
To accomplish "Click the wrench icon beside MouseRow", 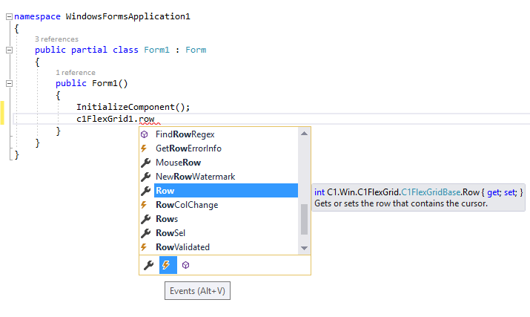I will tap(145, 163).
